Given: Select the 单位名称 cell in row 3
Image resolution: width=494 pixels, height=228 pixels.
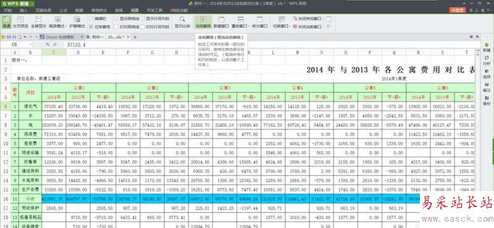Looking at the screenshot, I should (39, 79).
